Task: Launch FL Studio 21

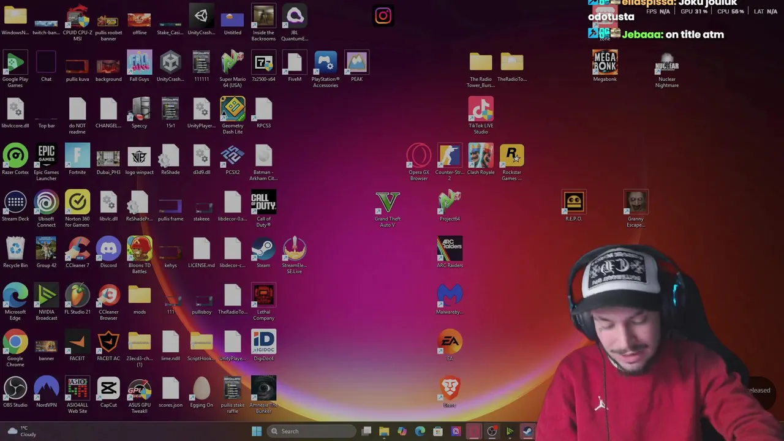Action: (x=77, y=299)
